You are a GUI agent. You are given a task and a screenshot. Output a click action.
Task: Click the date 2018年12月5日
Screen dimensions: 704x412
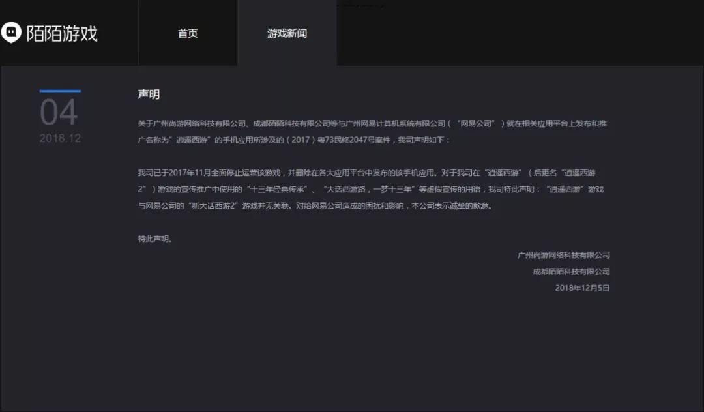point(582,288)
